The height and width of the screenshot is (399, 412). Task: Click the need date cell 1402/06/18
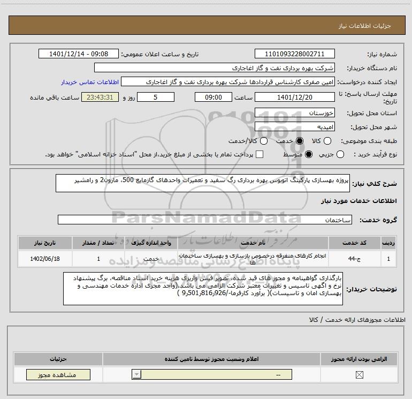click(x=45, y=259)
